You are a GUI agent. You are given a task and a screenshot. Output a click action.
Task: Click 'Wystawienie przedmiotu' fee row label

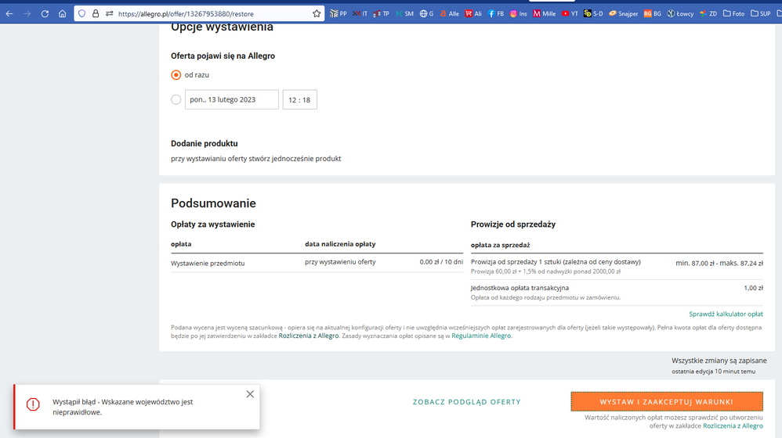208,264
